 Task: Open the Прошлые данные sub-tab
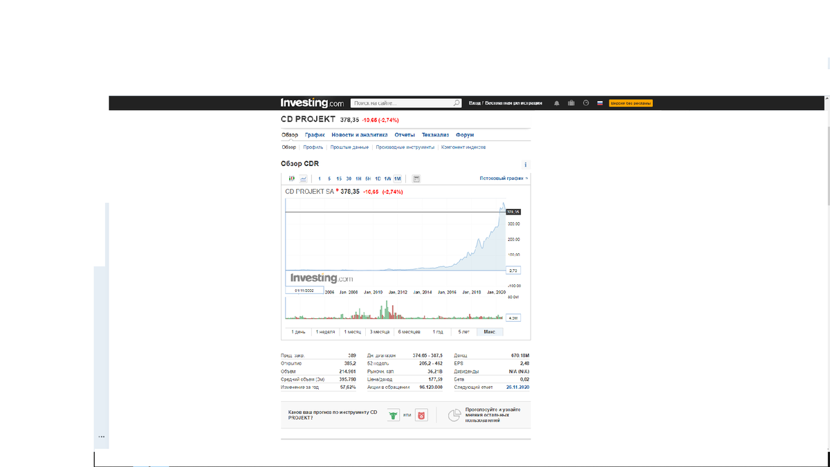click(349, 147)
